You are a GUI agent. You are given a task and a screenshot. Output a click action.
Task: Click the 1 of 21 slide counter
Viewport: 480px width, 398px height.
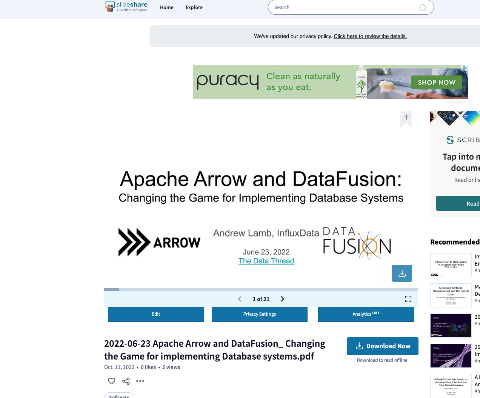(x=261, y=299)
